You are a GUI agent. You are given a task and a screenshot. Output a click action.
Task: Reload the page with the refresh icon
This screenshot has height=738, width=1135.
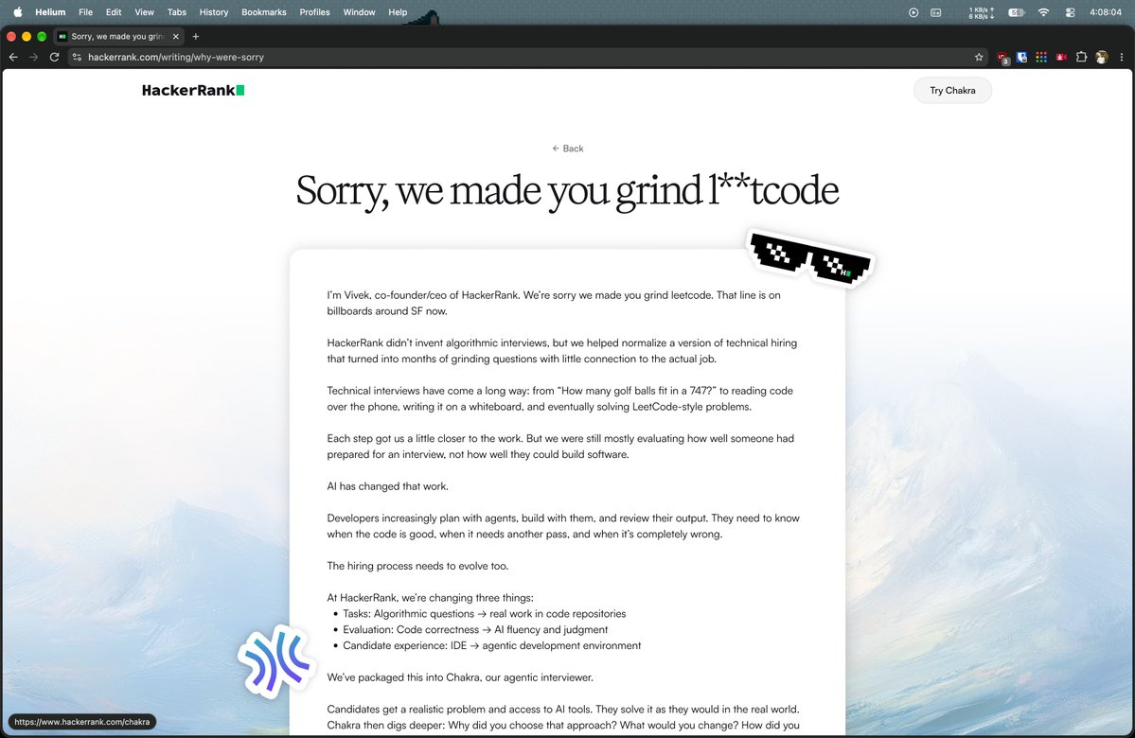(x=54, y=57)
